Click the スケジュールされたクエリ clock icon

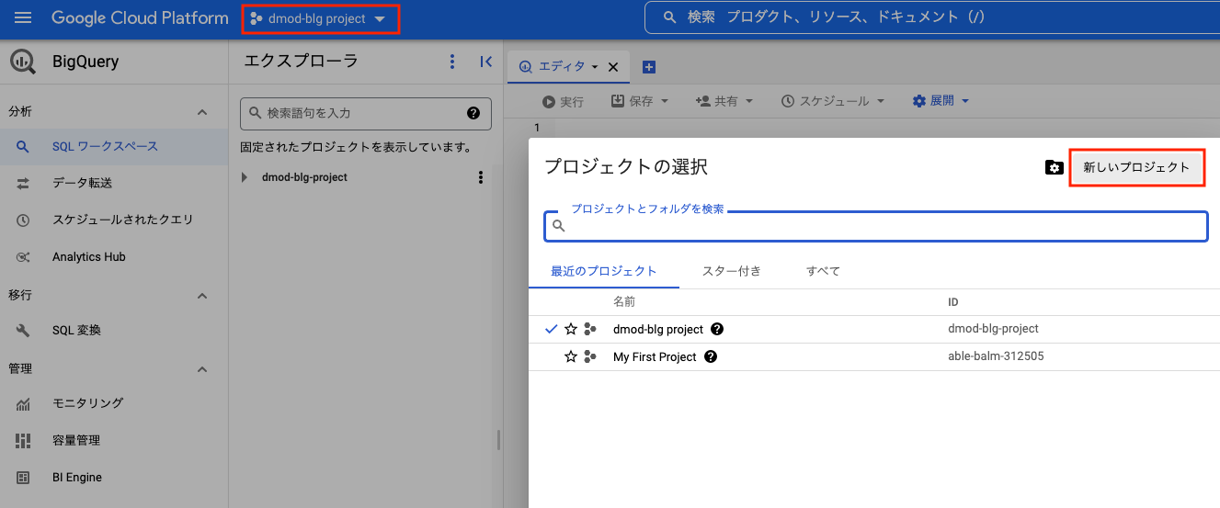23,220
